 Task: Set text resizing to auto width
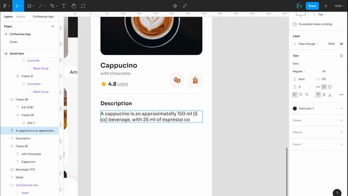[x=318, y=87]
